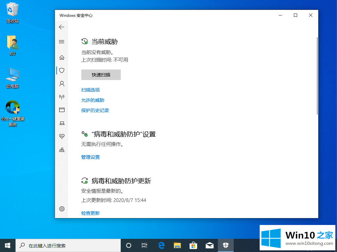Select 小白一键重装系统 desktop icon
The height and width of the screenshot is (252, 337).
(x=13, y=114)
